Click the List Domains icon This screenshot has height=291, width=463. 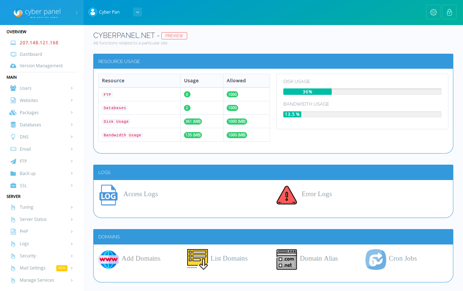tap(198, 260)
